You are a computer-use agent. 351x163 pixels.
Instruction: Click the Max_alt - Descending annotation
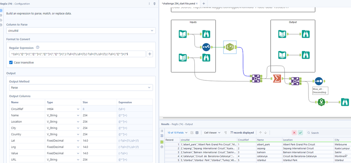(x=320, y=90)
